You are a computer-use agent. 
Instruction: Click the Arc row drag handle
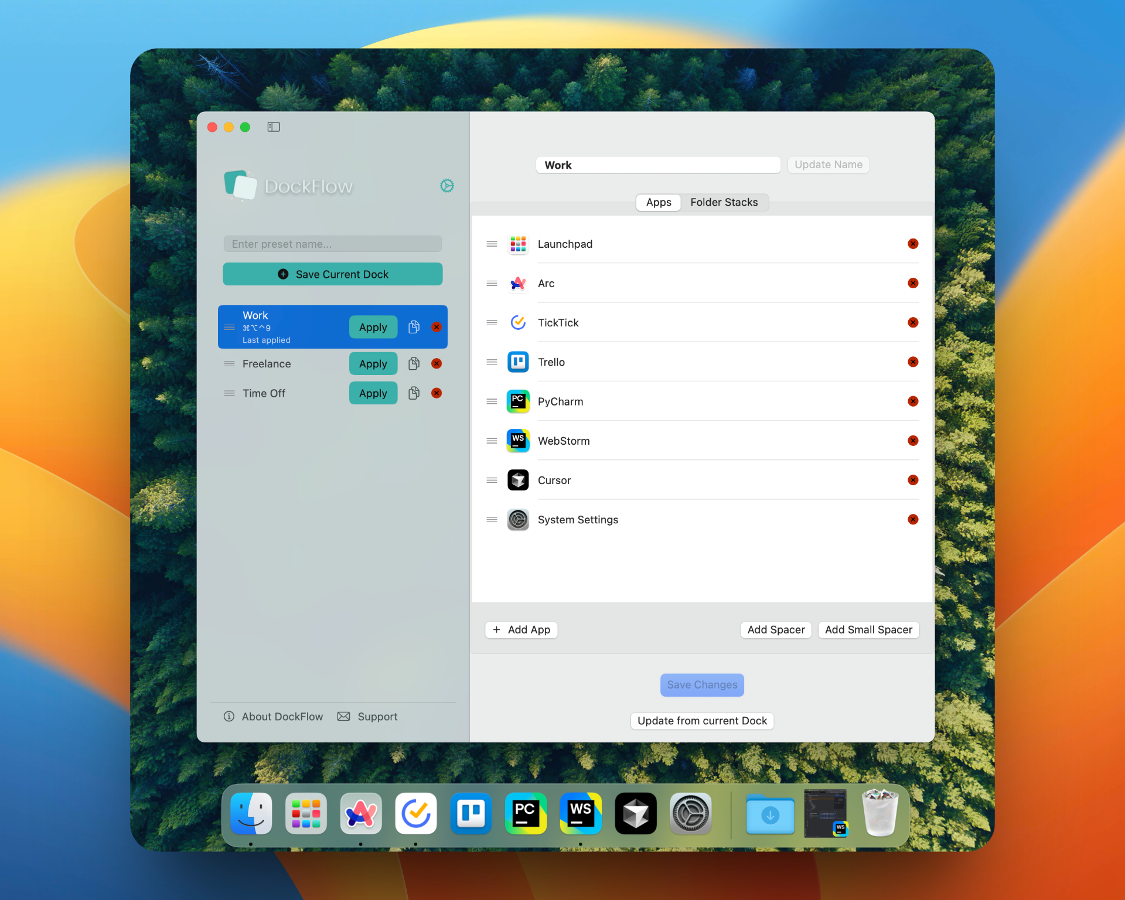[492, 284]
